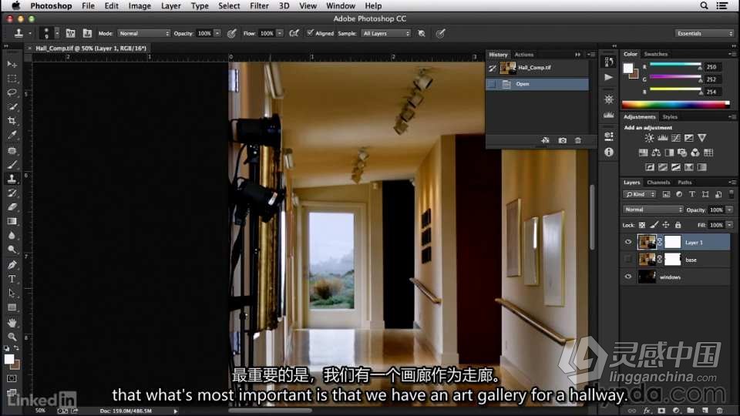
Task: Select the Zoom tool in toolbox
Action: click(x=12, y=337)
